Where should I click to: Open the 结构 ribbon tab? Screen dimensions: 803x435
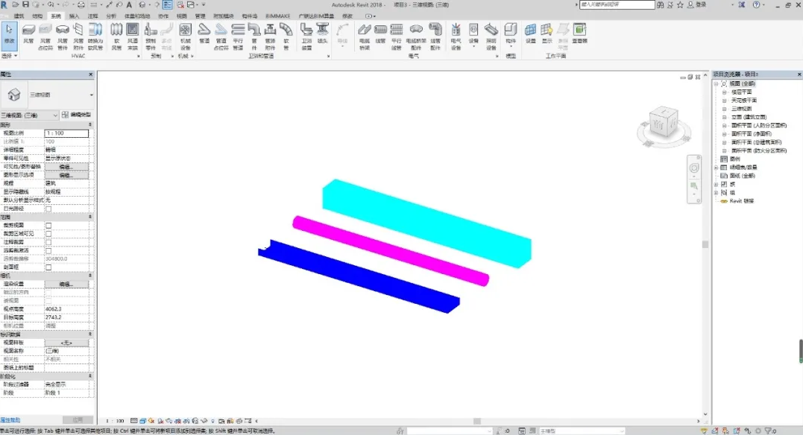pos(37,16)
